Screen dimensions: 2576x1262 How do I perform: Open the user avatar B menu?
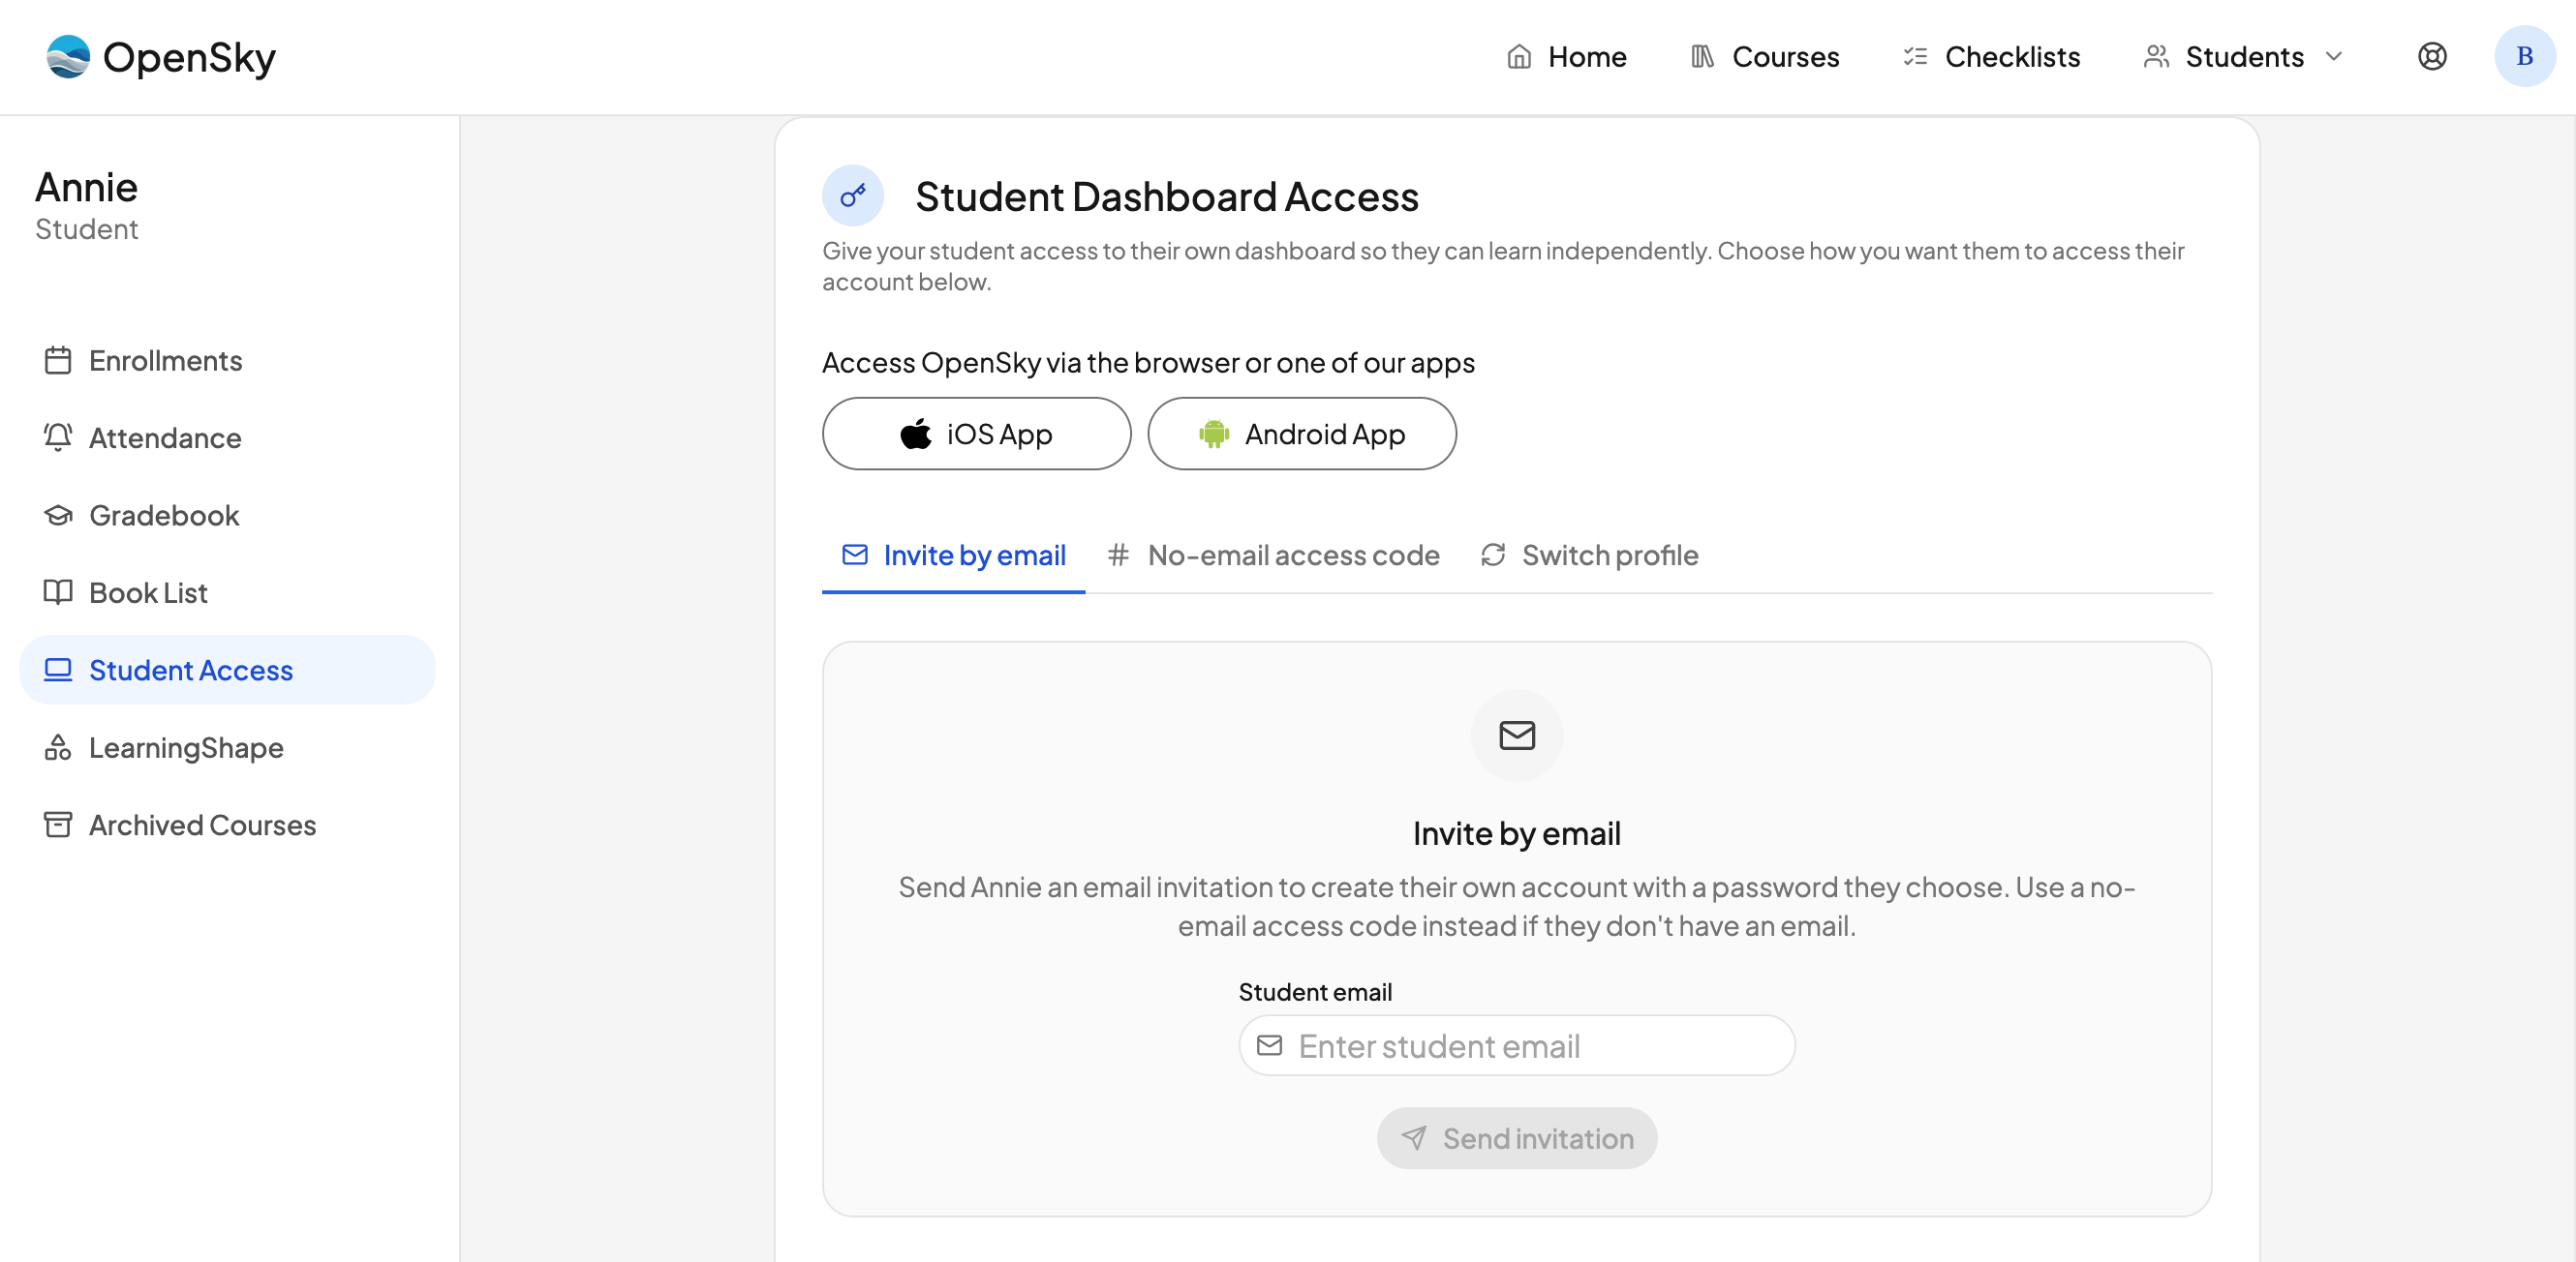point(2524,56)
